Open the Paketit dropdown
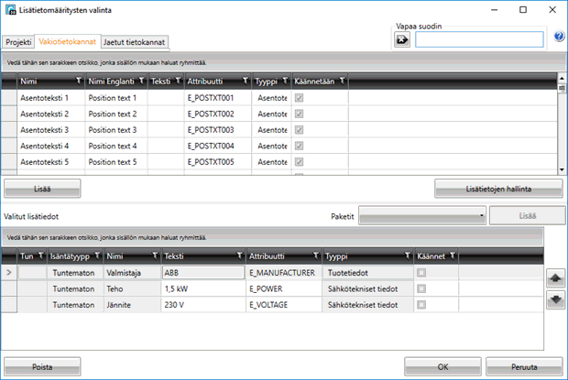 pyautogui.click(x=421, y=217)
